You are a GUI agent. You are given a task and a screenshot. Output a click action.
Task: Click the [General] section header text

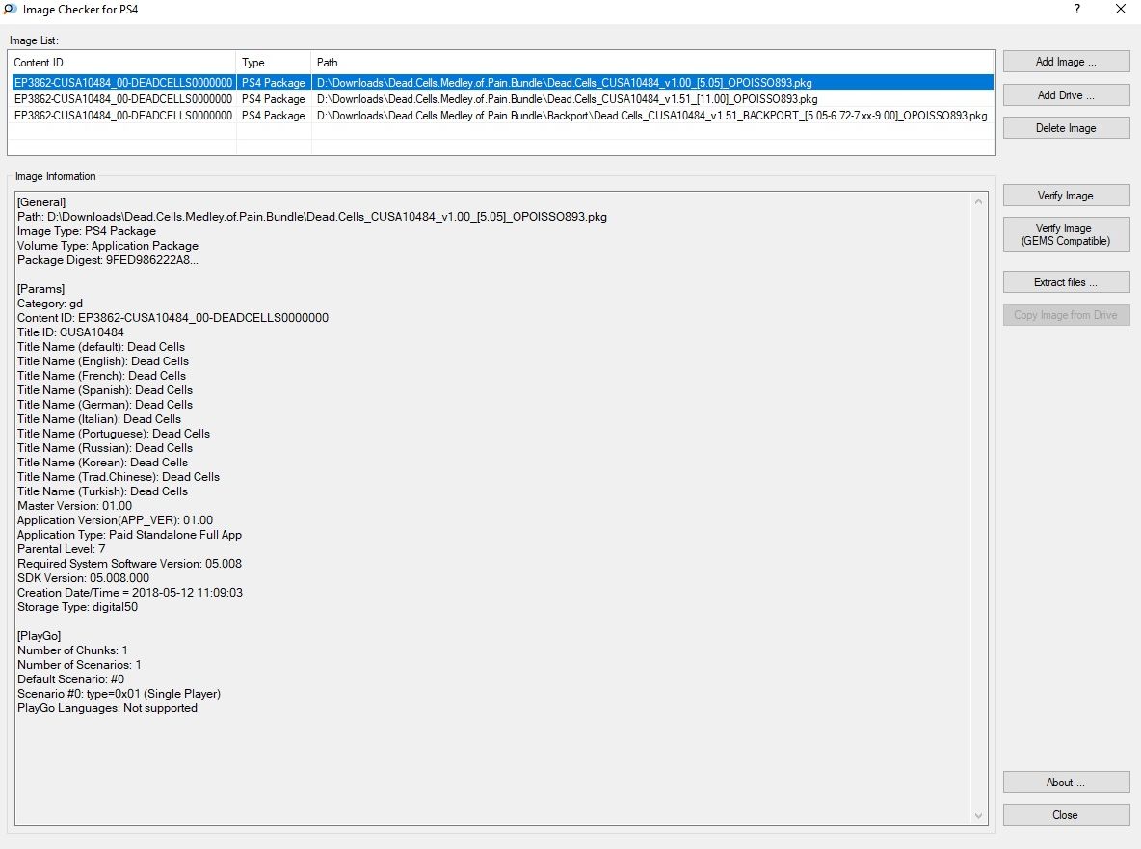coord(41,202)
